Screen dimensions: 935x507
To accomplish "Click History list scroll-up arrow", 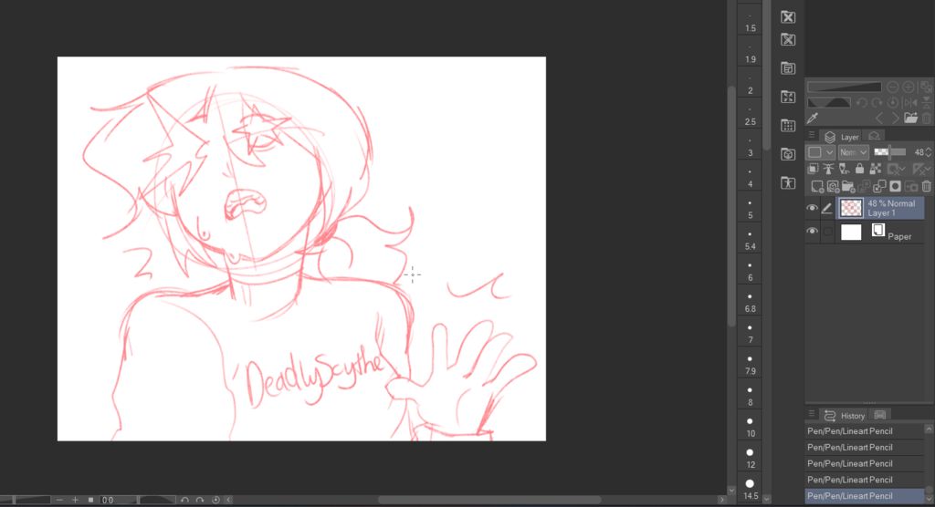I will pyautogui.click(x=929, y=429).
